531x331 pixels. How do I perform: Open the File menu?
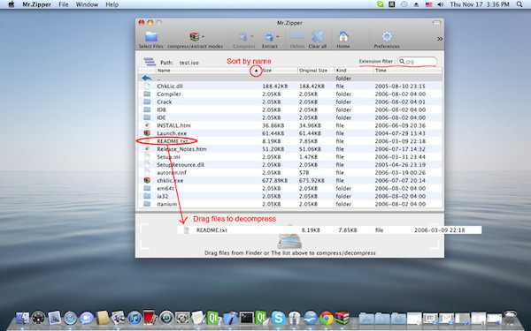[x=64, y=4]
